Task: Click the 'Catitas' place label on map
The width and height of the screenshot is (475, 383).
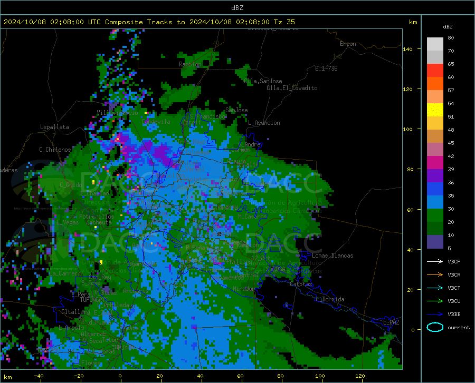Action: coord(301,284)
